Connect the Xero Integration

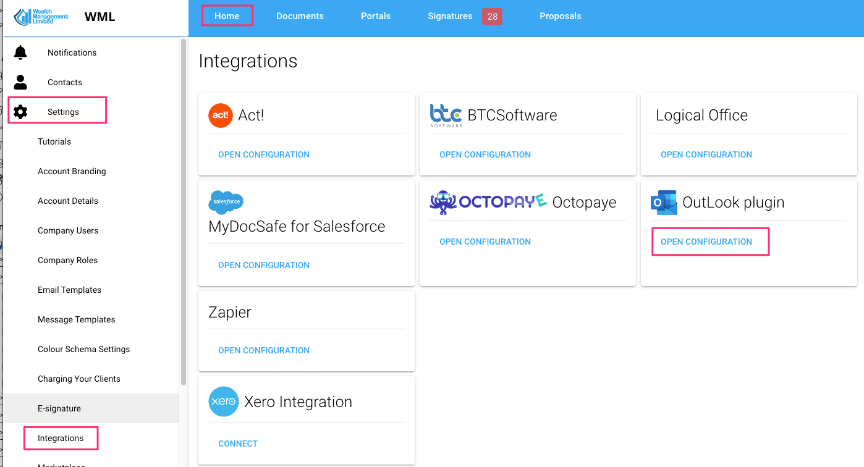tap(238, 444)
